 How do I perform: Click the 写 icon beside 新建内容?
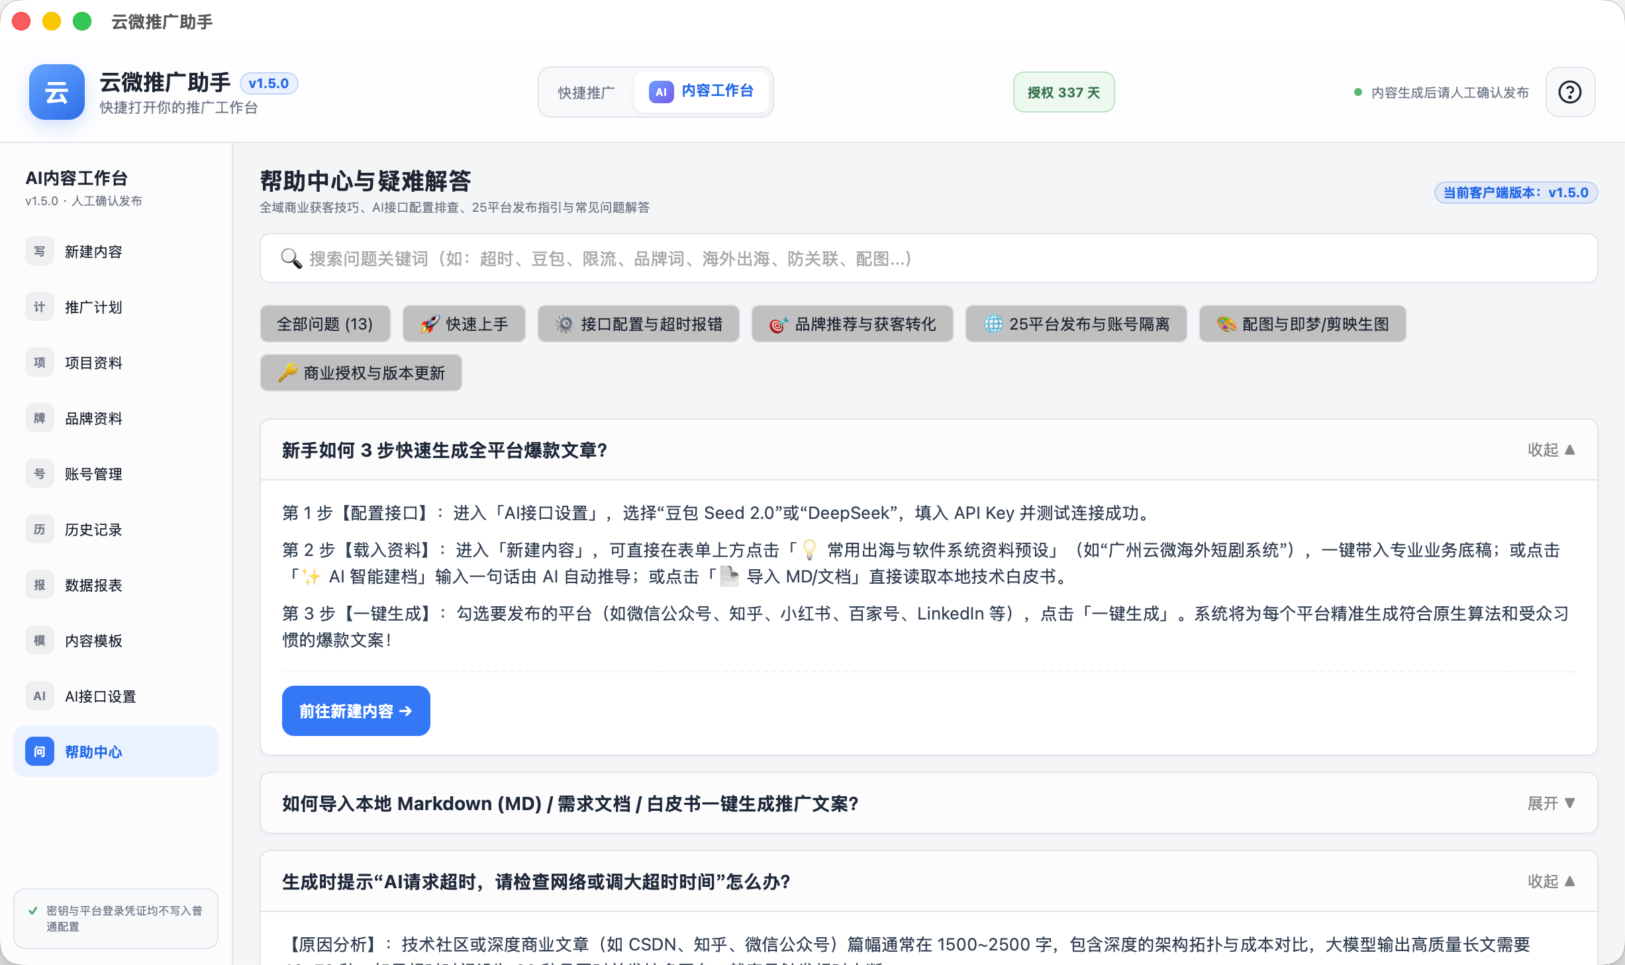tap(40, 252)
